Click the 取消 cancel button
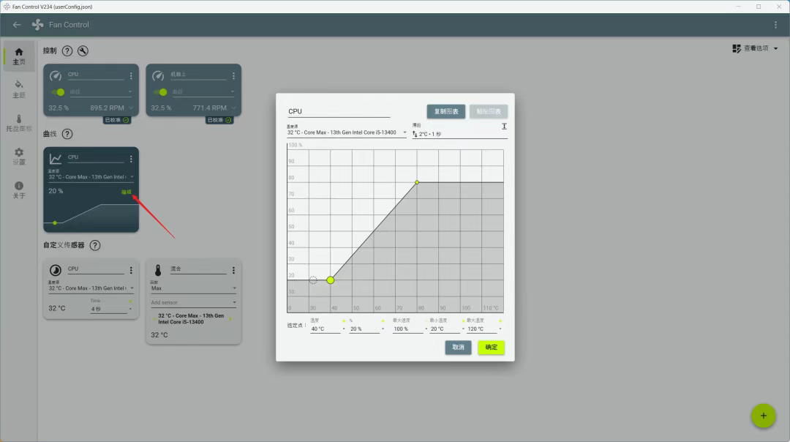Viewport: 790px width, 442px height. (x=458, y=348)
